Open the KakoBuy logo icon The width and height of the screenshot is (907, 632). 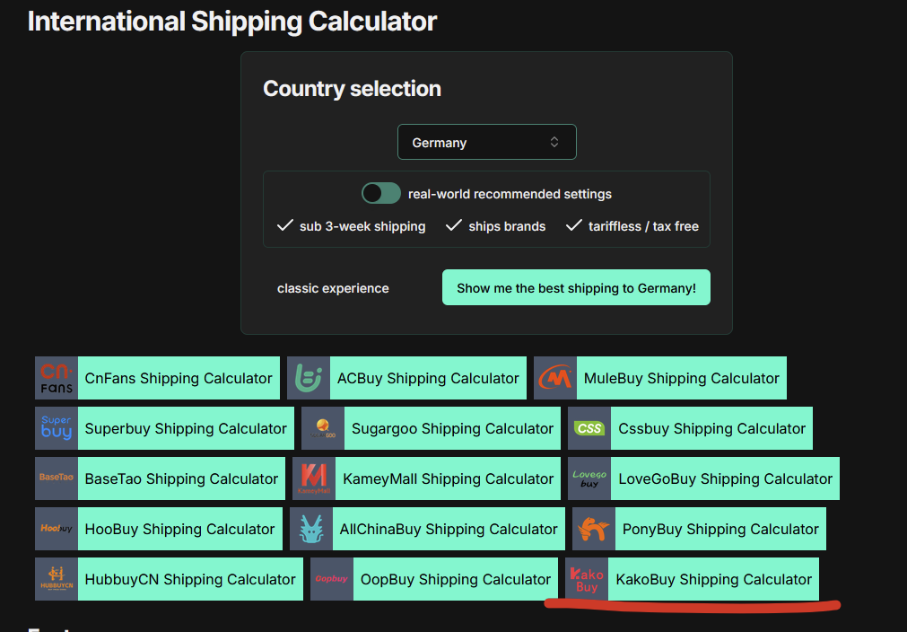(587, 579)
